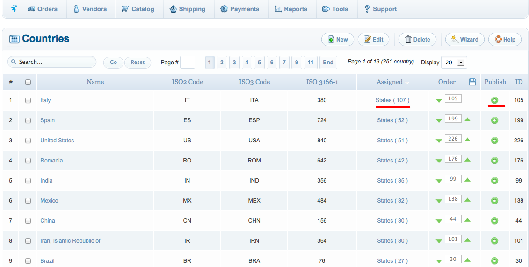Click the Edit button
Image resolution: width=529 pixels, height=267 pixels.
(373, 39)
